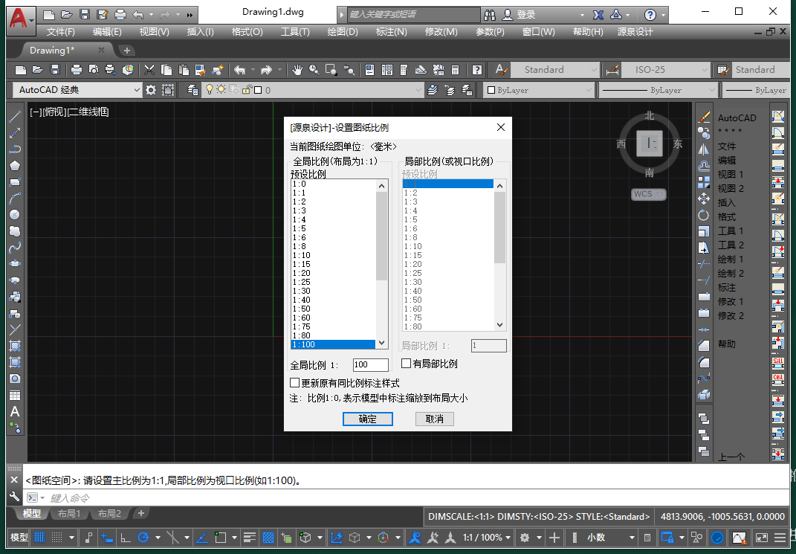Click the Workspace settings gear icon
The image size is (796, 554).
click(x=151, y=90)
